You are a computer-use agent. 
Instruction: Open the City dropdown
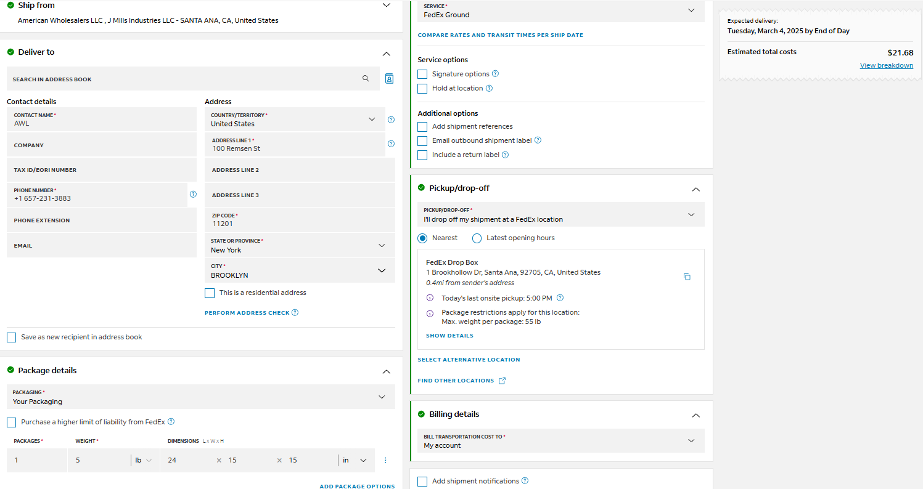300,270
